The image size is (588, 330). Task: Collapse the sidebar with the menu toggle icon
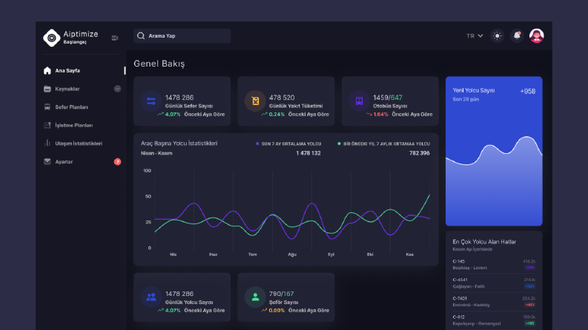coord(115,38)
